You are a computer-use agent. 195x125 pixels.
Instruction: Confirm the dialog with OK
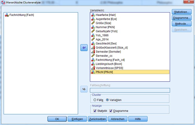pyautogui.click(x=57, y=119)
